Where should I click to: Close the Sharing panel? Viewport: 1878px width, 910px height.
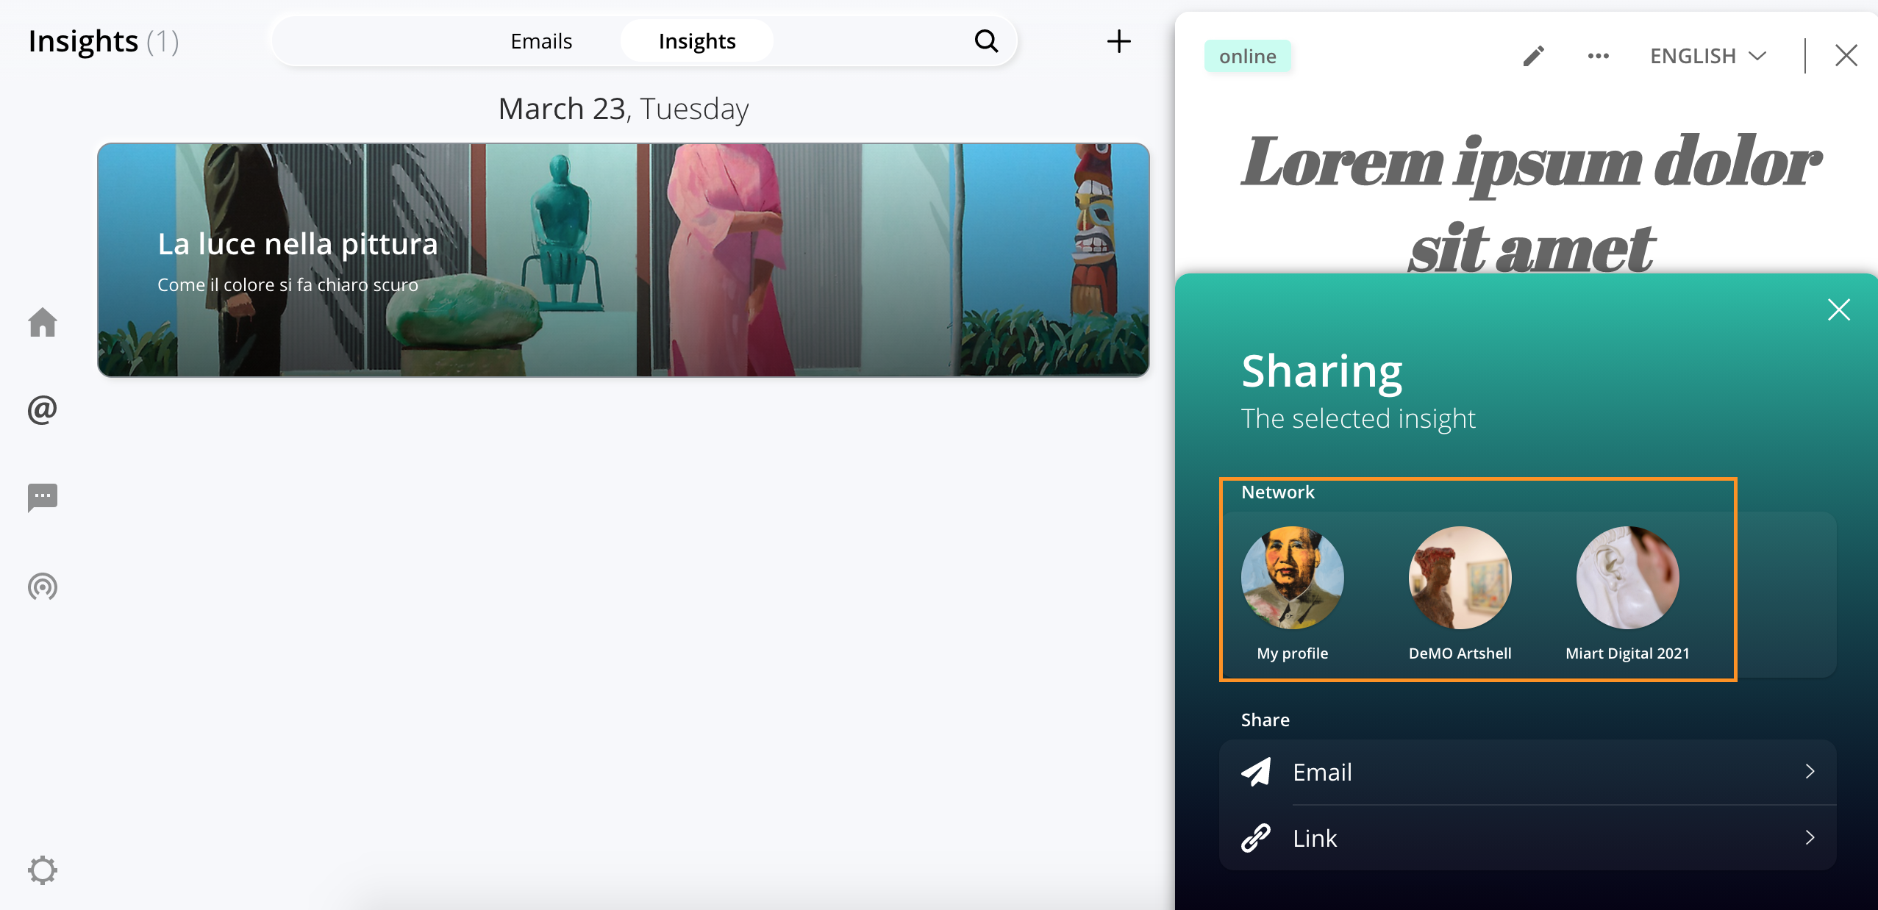(x=1838, y=309)
